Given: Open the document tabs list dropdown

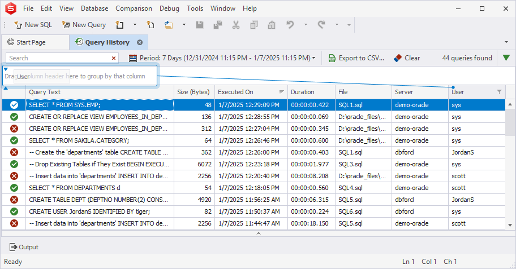Looking at the screenshot, I should click(x=506, y=42).
